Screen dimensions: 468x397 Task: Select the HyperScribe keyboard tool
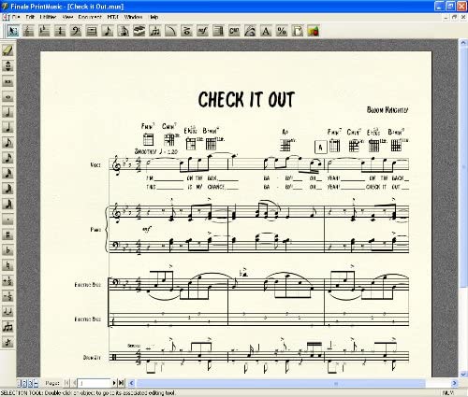(x=139, y=31)
